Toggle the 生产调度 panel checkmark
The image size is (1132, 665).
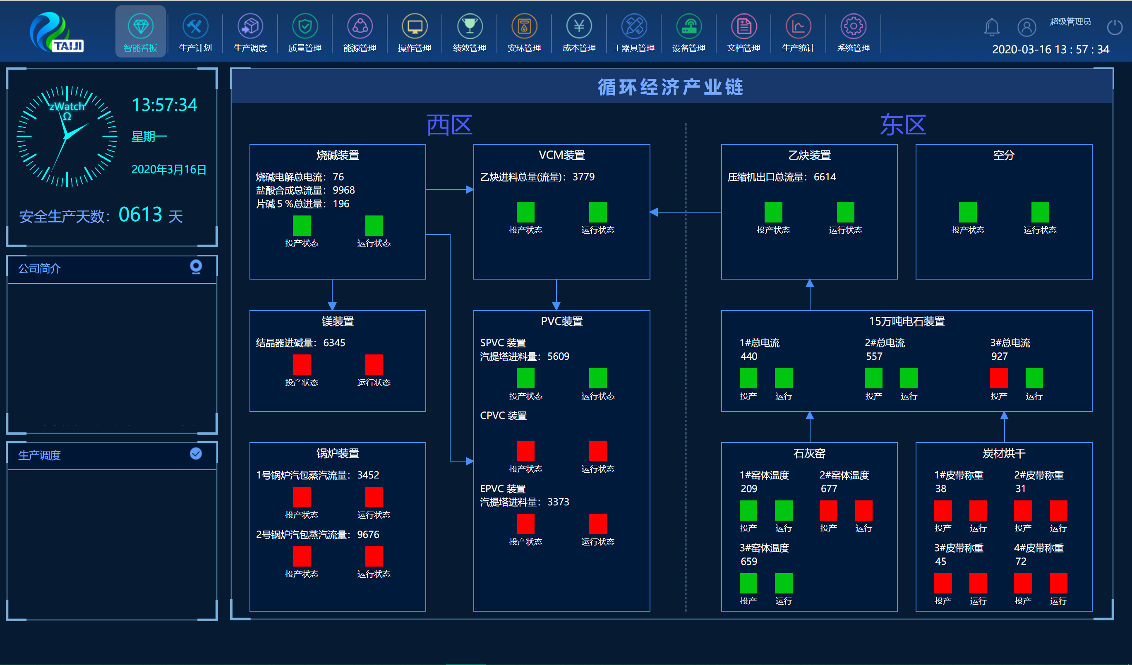coord(196,454)
